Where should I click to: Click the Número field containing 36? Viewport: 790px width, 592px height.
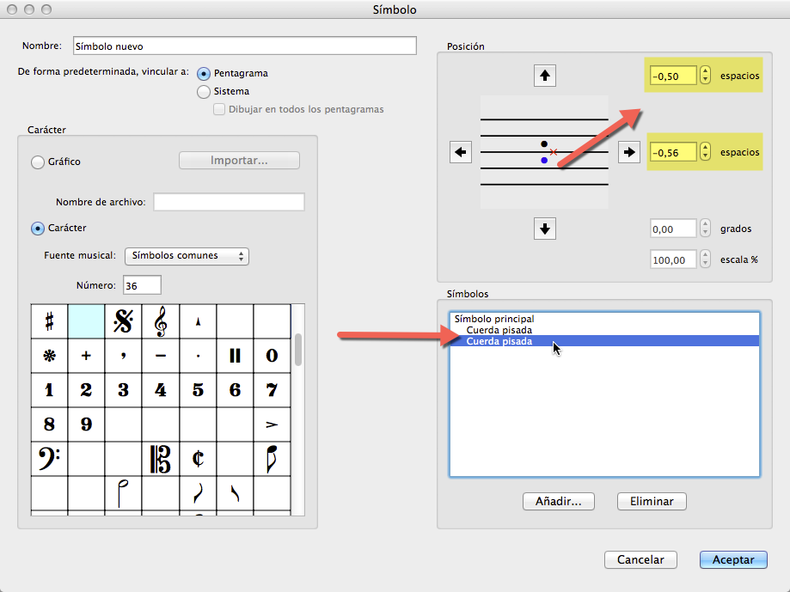[142, 285]
